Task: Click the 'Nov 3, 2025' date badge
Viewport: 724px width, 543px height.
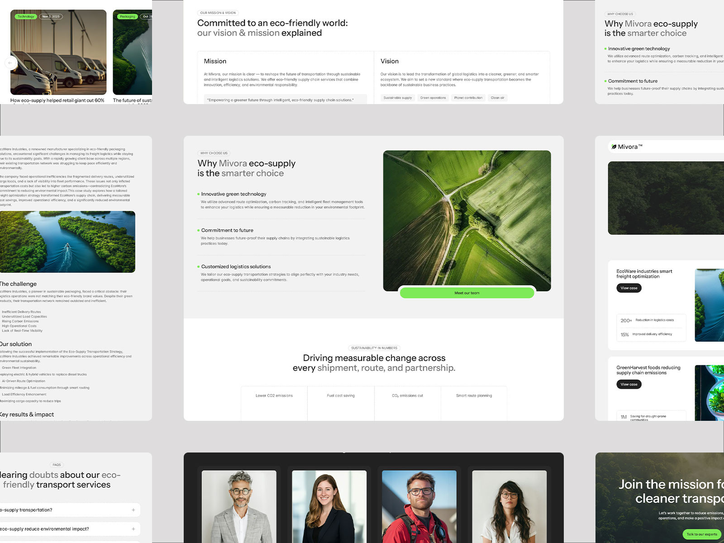Action: click(50, 16)
